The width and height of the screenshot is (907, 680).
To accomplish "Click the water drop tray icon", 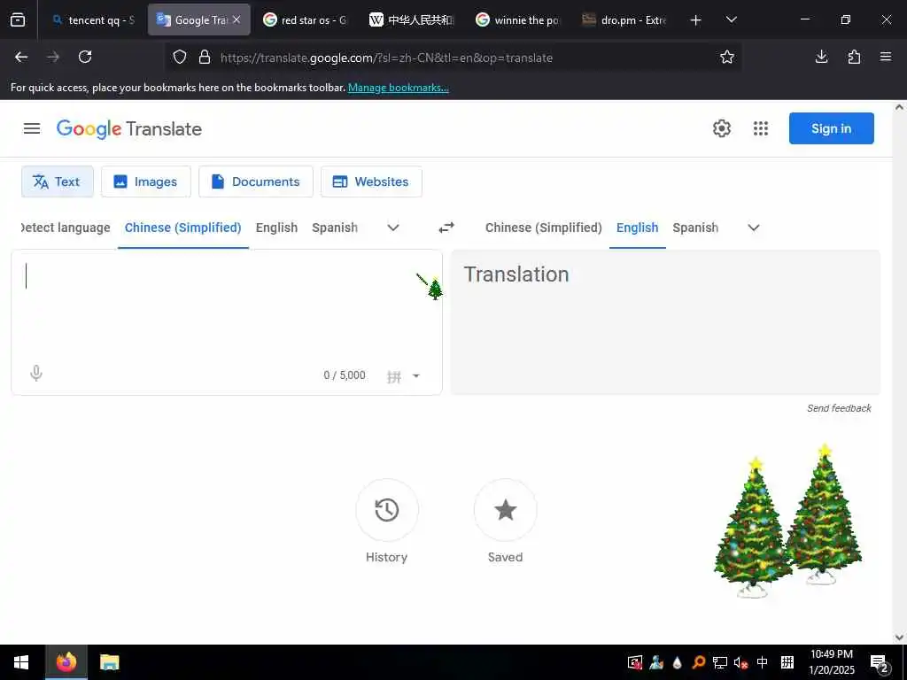I will click(678, 662).
